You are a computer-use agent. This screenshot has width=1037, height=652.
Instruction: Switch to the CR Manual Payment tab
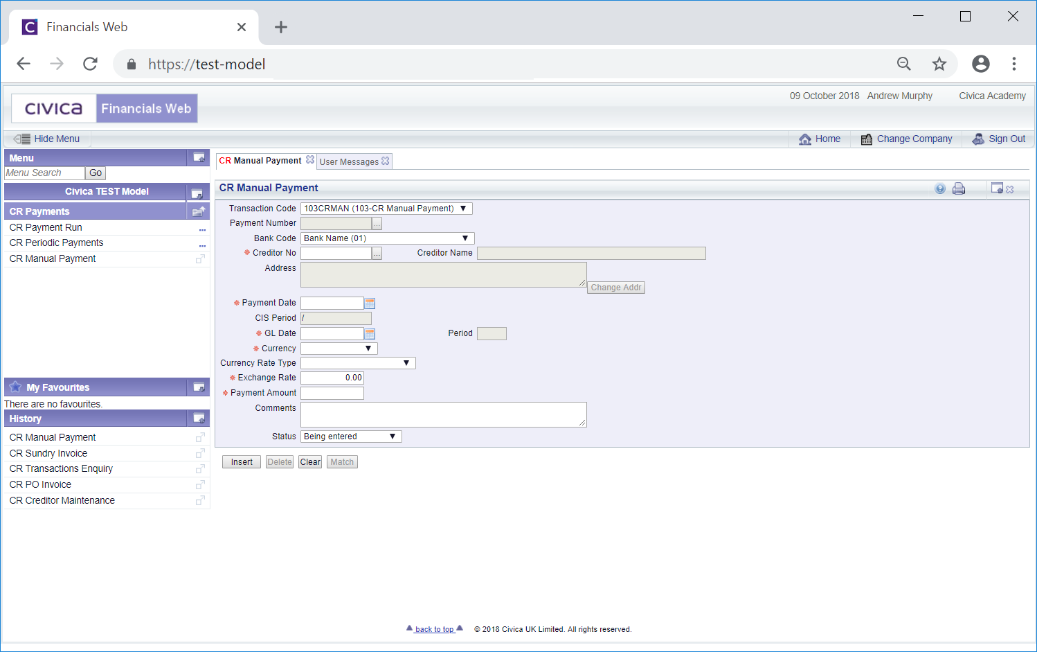260,161
